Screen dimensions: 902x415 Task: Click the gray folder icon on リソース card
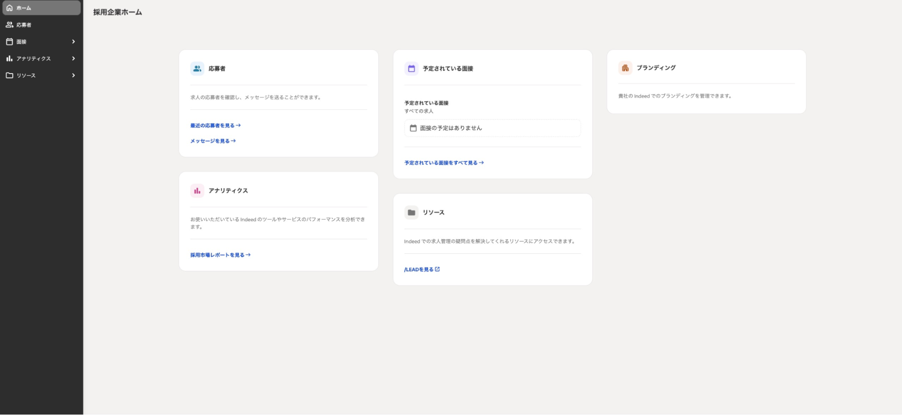tap(412, 212)
